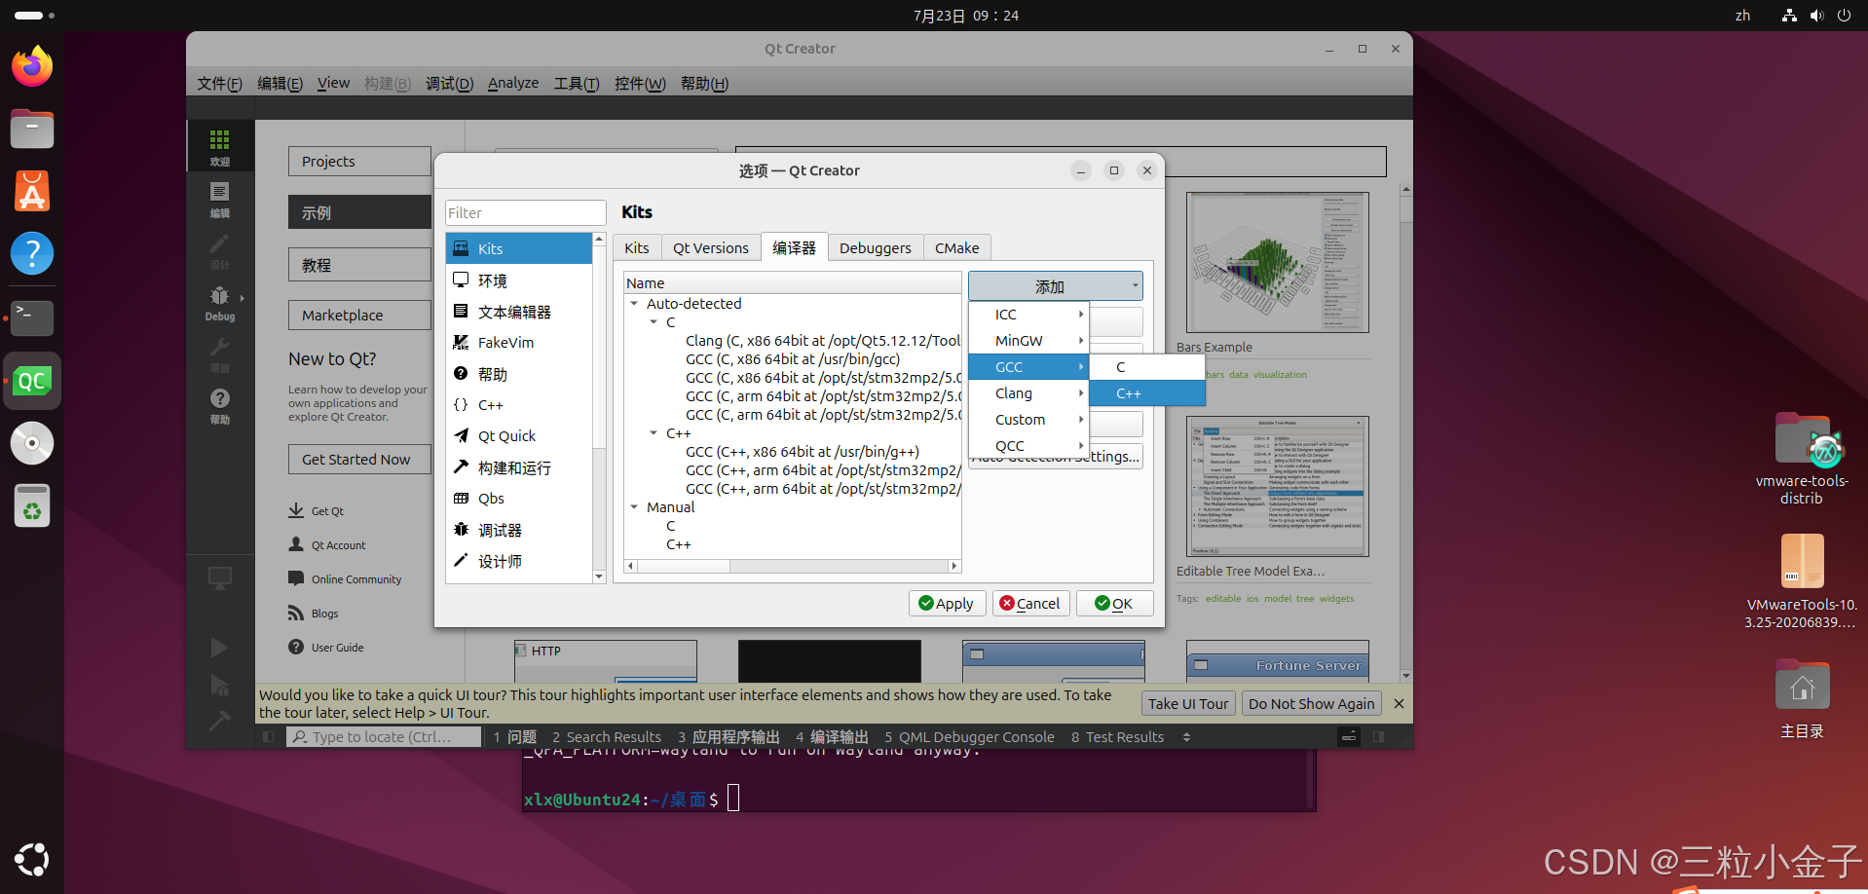Expand the Custom submenu
The width and height of the screenshot is (1868, 894).
pos(1028,420)
